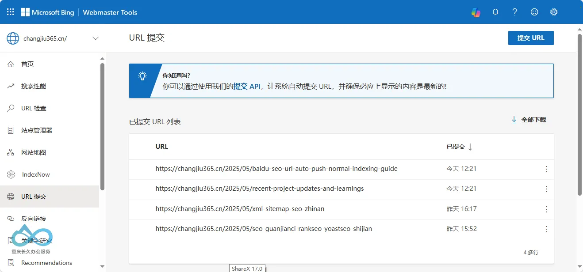Open 反向链接 in sidebar

coord(50,219)
